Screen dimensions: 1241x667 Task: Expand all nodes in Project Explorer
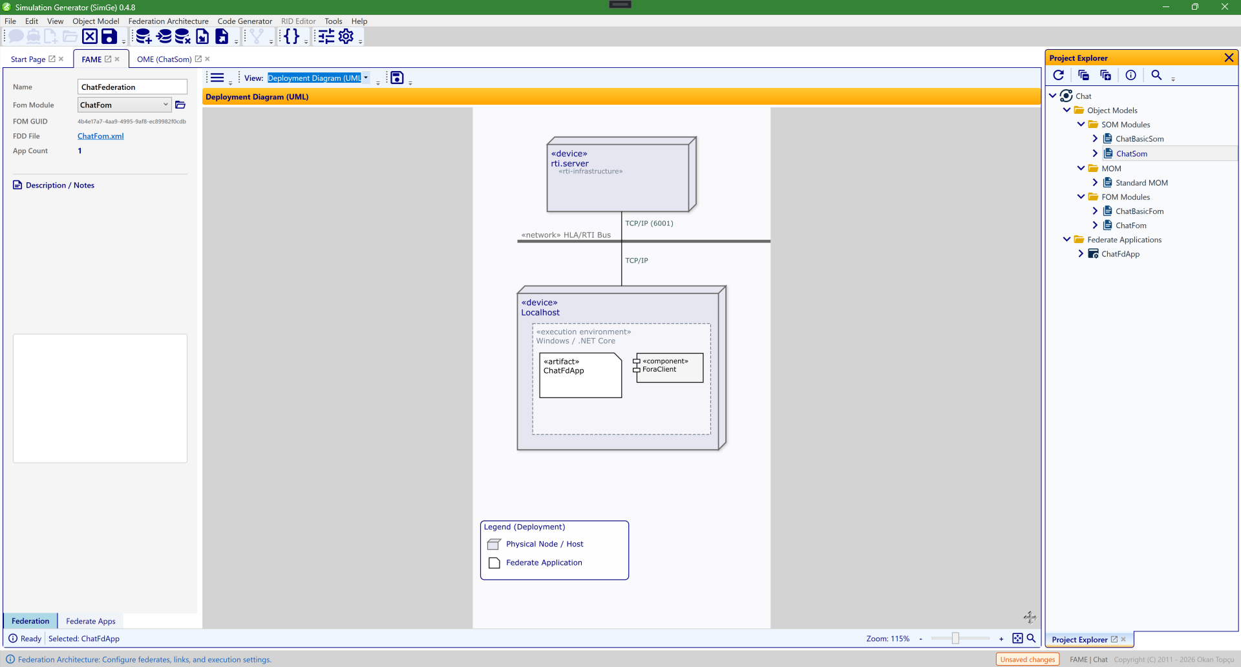click(1106, 75)
